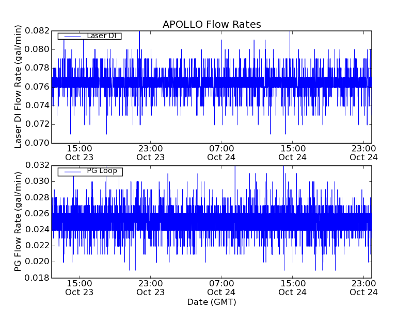Click the 0.018 y-axis tick label
Viewport: 413px width, 309px height.
point(37,278)
